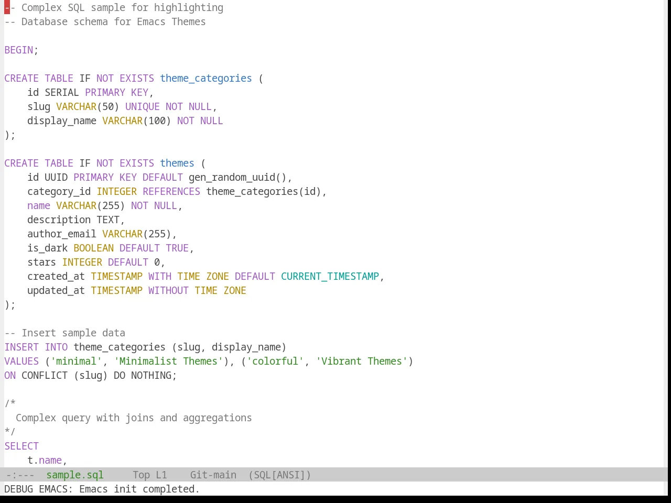Click the cursor at the first comment dash
Viewport: 671px width, 503px height.
(7, 8)
